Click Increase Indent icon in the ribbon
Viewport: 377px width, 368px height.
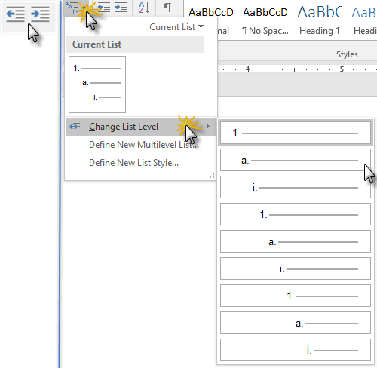121,8
